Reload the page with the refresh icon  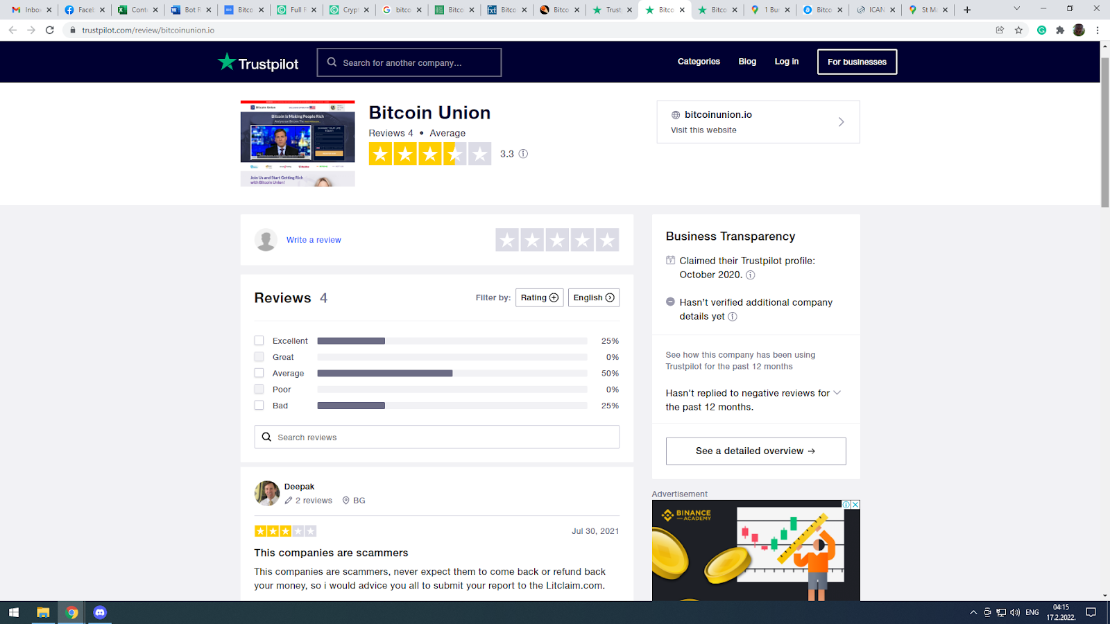coord(50,30)
